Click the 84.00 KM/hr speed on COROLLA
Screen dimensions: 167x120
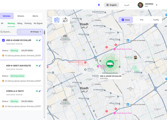tap(27, 101)
